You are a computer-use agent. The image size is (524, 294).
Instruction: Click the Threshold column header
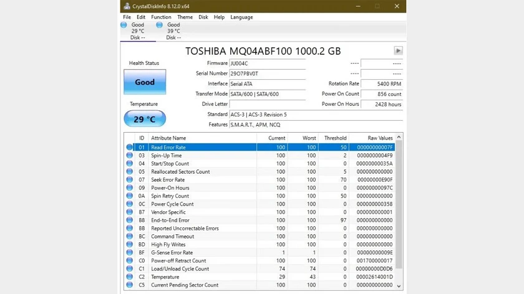tap(334, 138)
